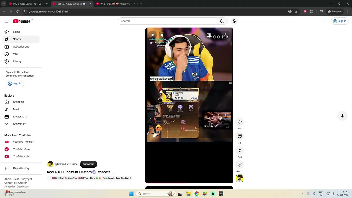Play the Shorts video
The width and height of the screenshot is (352, 198).
click(153, 35)
